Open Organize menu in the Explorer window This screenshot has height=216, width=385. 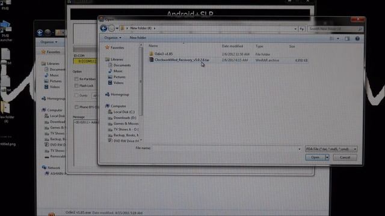[x=49, y=42]
